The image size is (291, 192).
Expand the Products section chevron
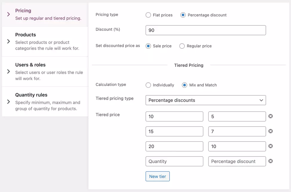pyautogui.click(x=8, y=42)
